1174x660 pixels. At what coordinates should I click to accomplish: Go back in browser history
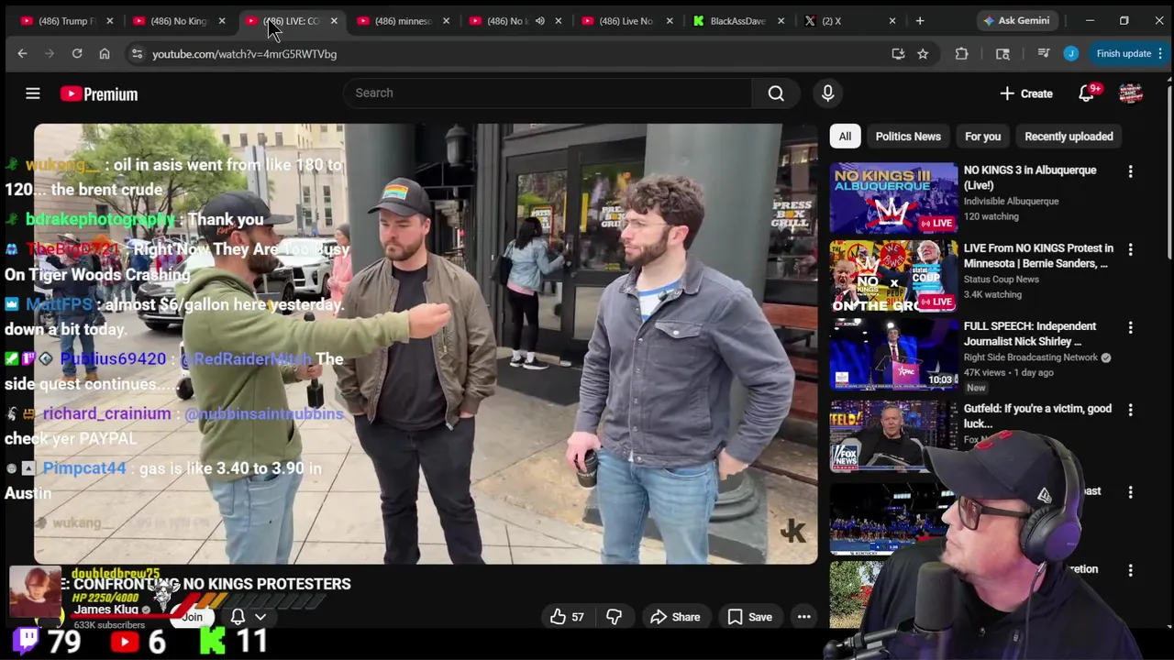point(22,54)
